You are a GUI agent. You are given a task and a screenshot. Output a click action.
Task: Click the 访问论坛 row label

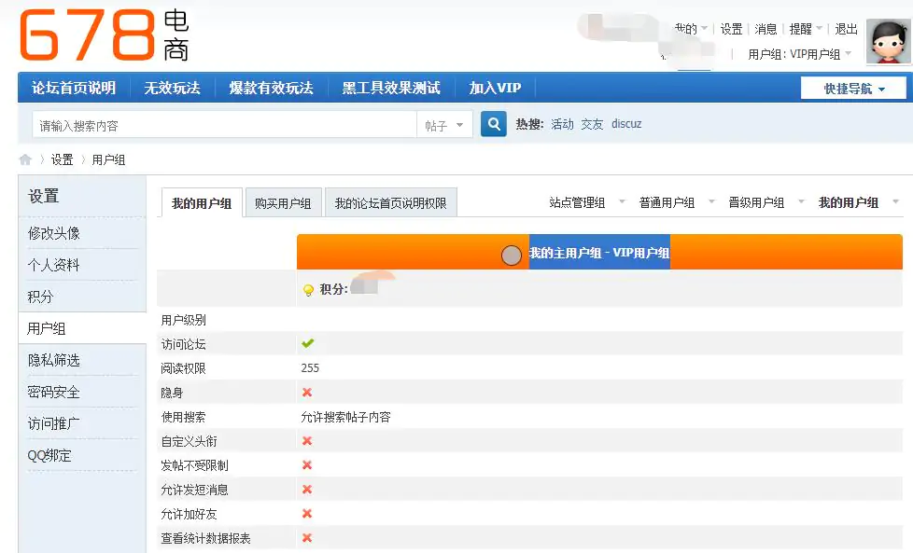pyautogui.click(x=183, y=344)
